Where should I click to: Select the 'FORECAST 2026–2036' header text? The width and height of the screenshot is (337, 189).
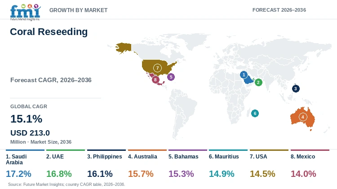point(279,10)
